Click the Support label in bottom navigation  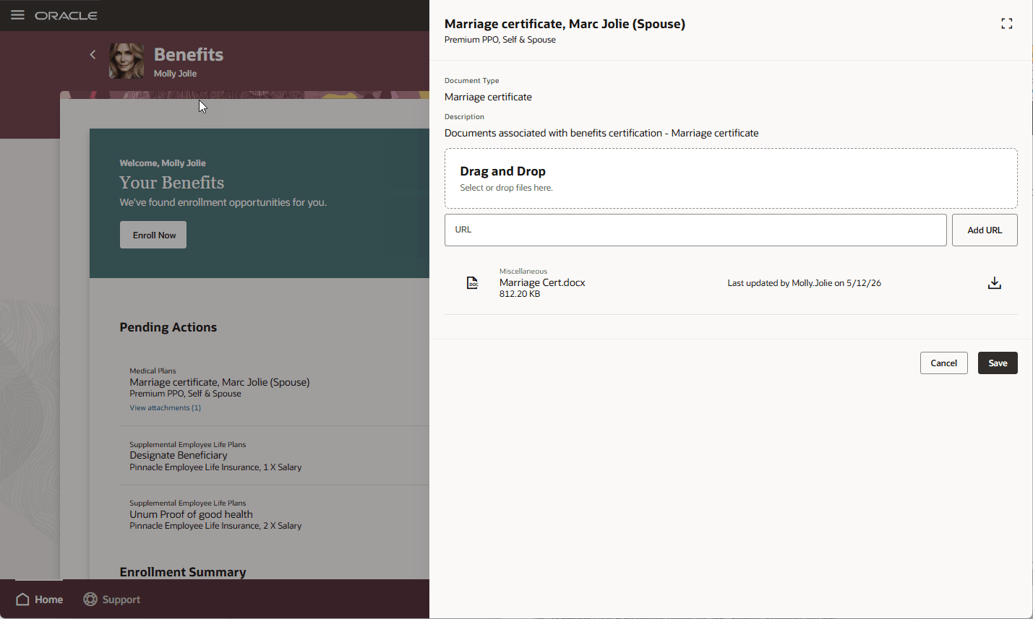[121, 599]
